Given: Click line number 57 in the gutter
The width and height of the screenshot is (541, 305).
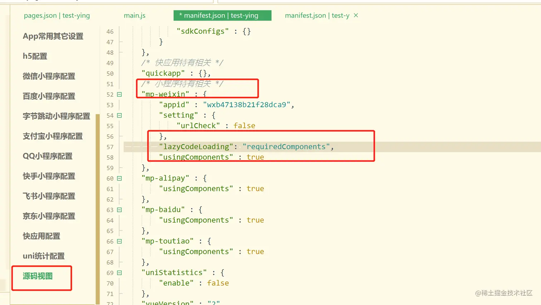Looking at the screenshot, I should pos(110,147).
